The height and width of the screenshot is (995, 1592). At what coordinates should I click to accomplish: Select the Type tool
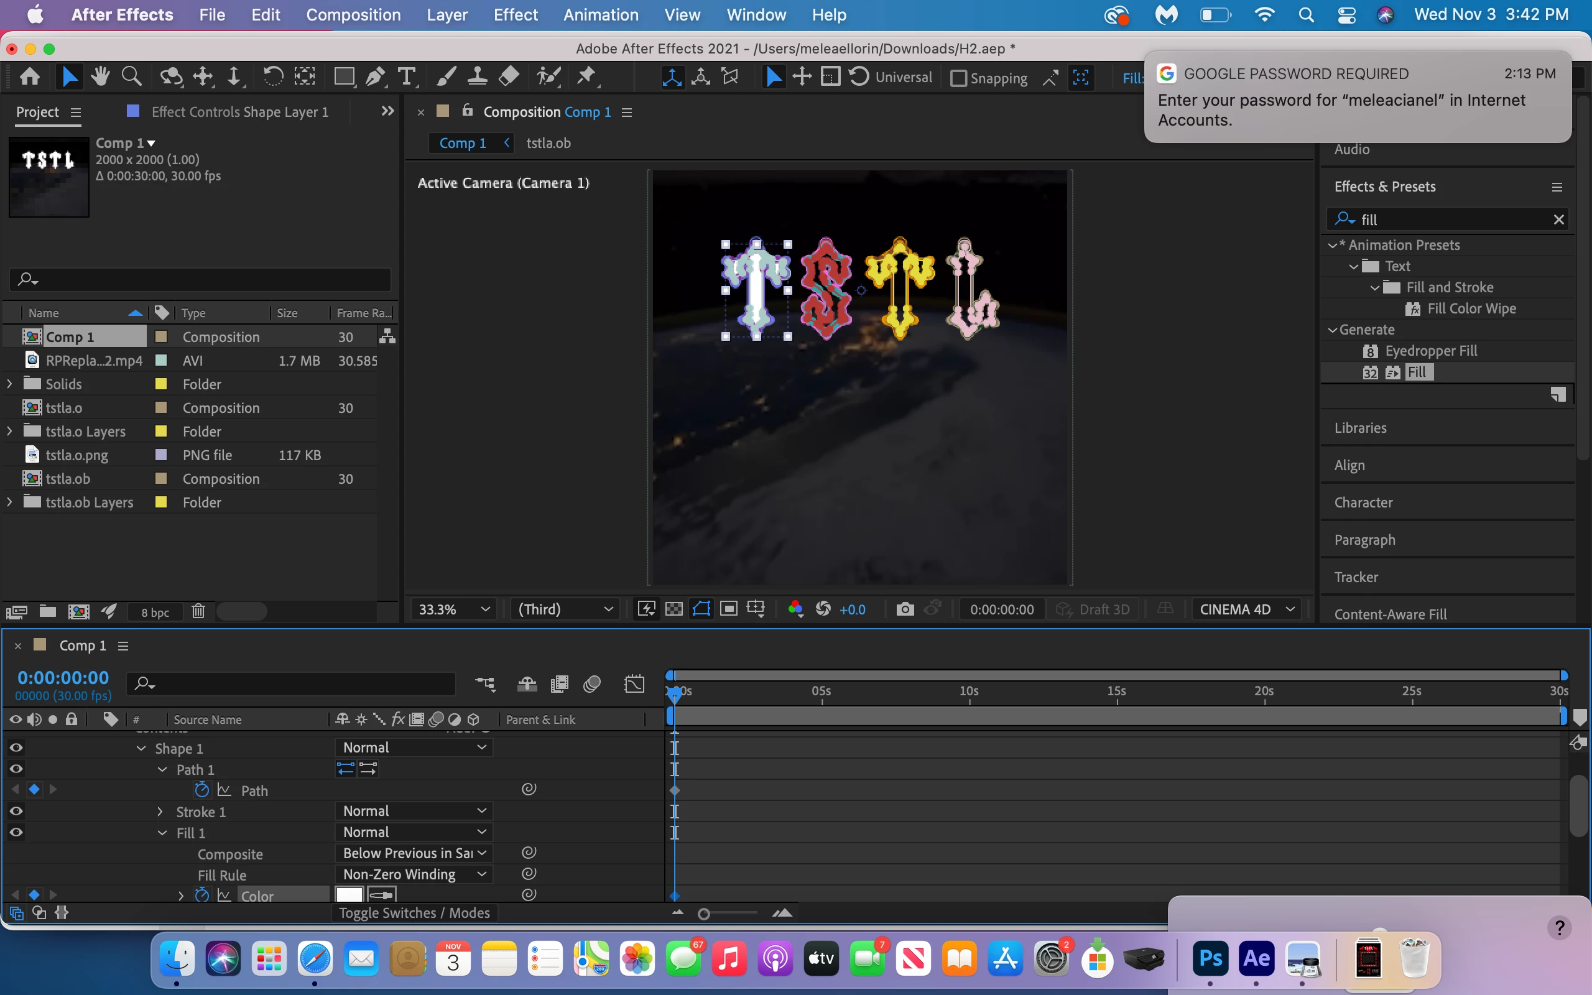click(407, 77)
